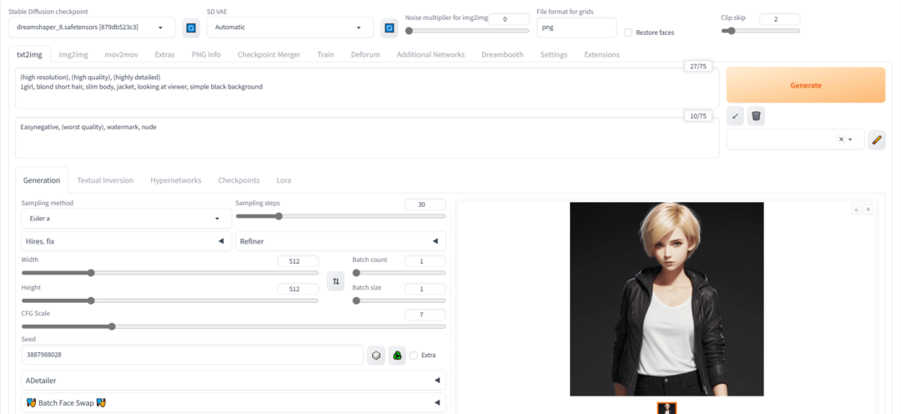Open the Lora tab
The height and width of the screenshot is (414, 901).
click(x=284, y=180)
